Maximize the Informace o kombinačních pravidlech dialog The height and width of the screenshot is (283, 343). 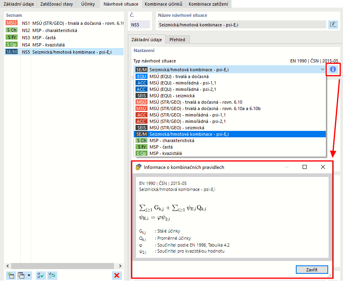tap(305, 167)
